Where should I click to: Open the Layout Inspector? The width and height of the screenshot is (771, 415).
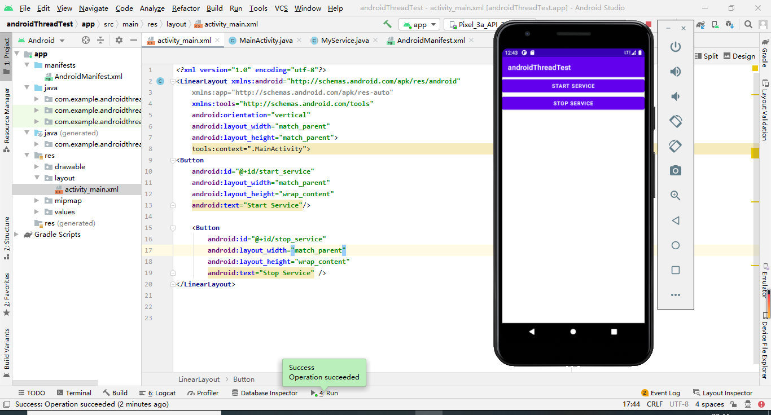[x=722, y=393]
